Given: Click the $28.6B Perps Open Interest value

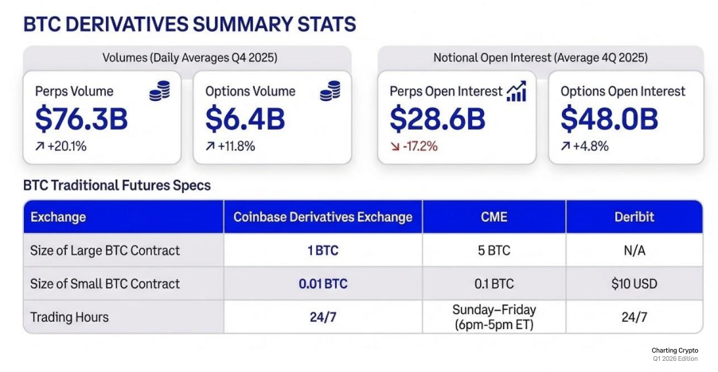Looking at the screenshot, I should pyautogui.click(x=437, y=119).
